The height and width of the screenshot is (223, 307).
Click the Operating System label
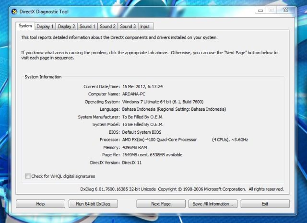[102, 102]
